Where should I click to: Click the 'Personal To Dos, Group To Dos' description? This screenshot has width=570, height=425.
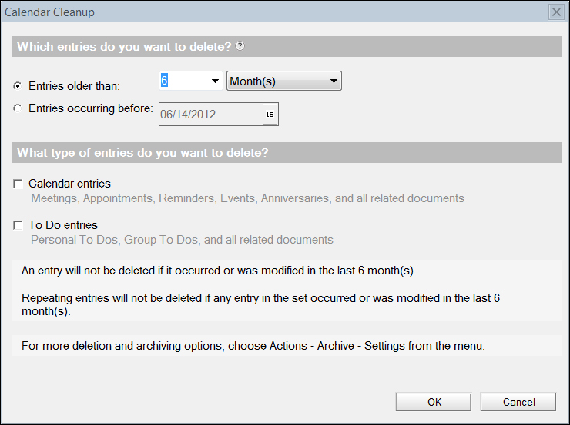(182, 240)
